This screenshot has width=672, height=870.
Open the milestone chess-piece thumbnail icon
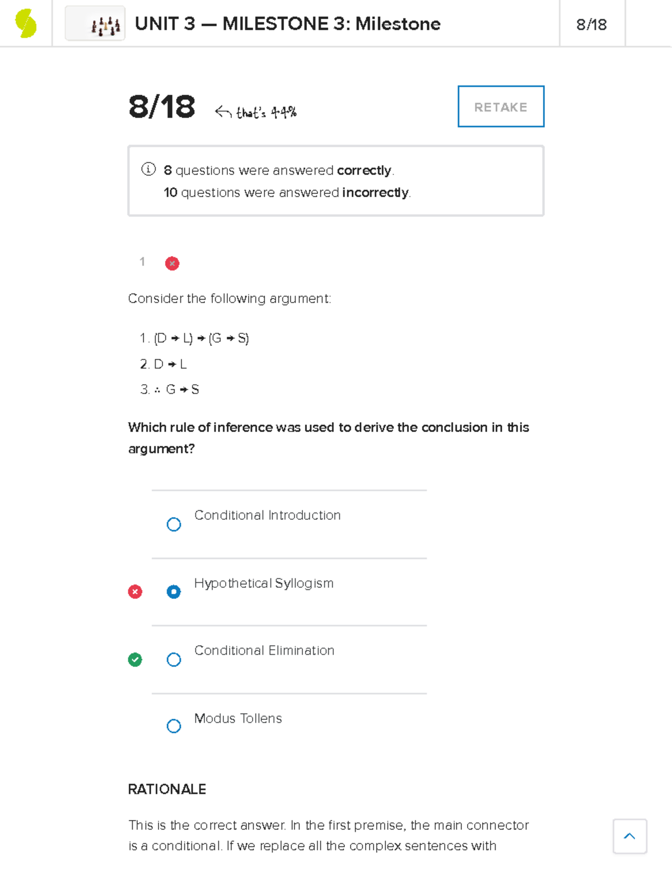click(x=95, y=24)
